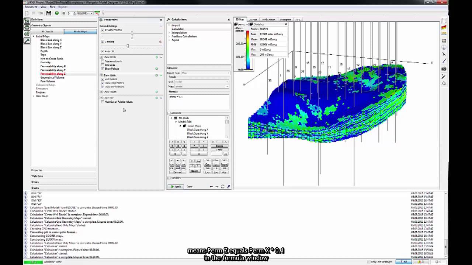Click Z scaling slider handle

pyautogui.click(x=128, y=46)
